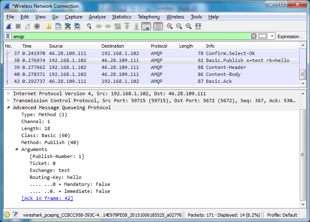This screenshot has width=310, height=222.
Task: Click the find packet magnifier icon
Action: pos(89,26)
